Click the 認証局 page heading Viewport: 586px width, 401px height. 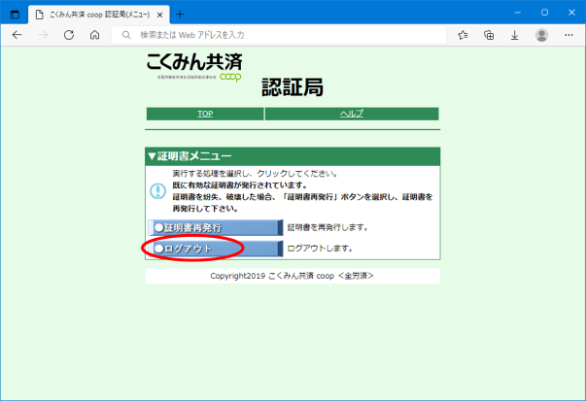point(293,87)
